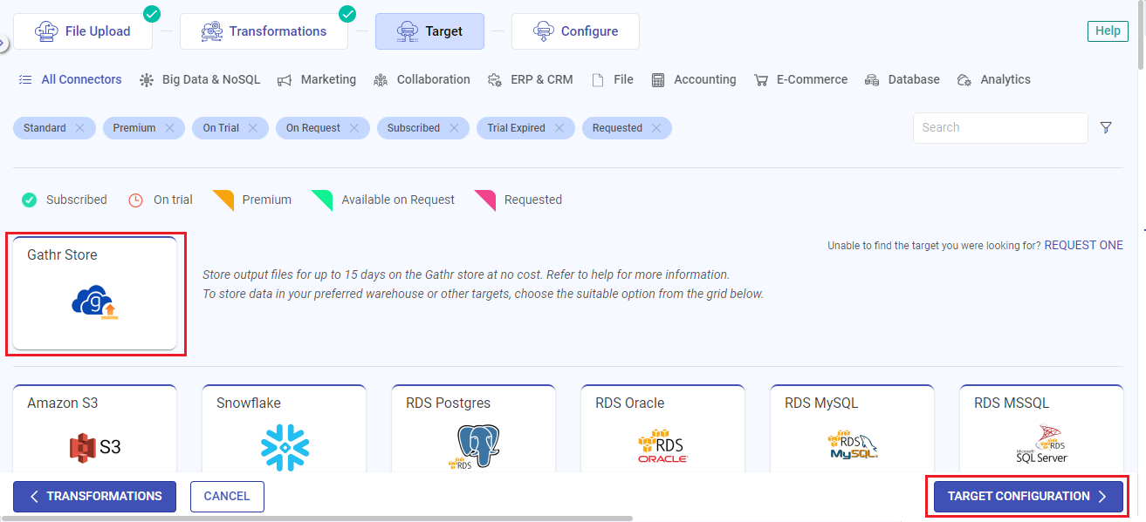
Task: Click the TARGET CONFIGURATION button
Action: point(1026,496)
